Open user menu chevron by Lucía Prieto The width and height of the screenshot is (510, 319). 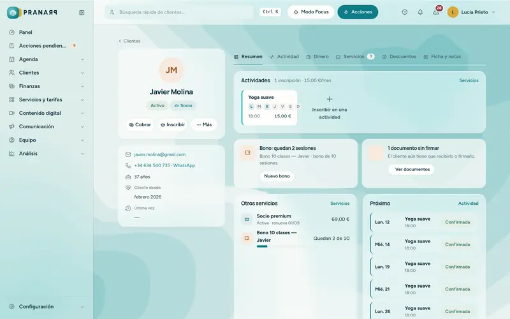point(493,12)
